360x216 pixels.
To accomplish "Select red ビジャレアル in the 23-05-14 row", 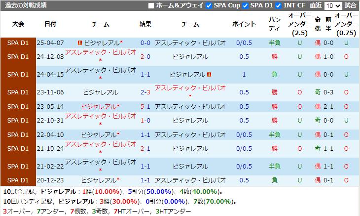I will (100, 106).
